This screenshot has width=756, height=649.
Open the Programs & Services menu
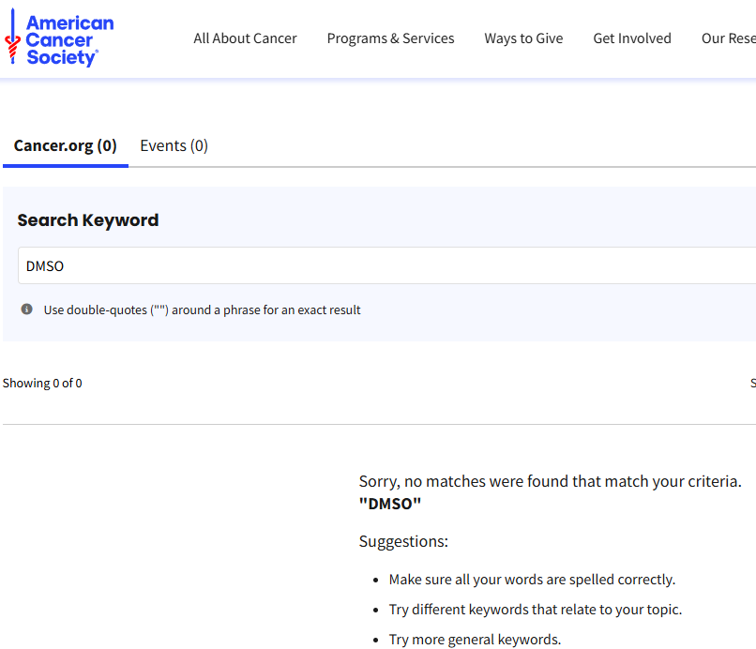390,38
